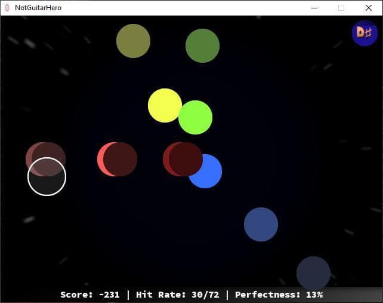Viewport: 383px width, 303px height.
Task: Click the muted slate-blue circle
Action: (261, 225)
